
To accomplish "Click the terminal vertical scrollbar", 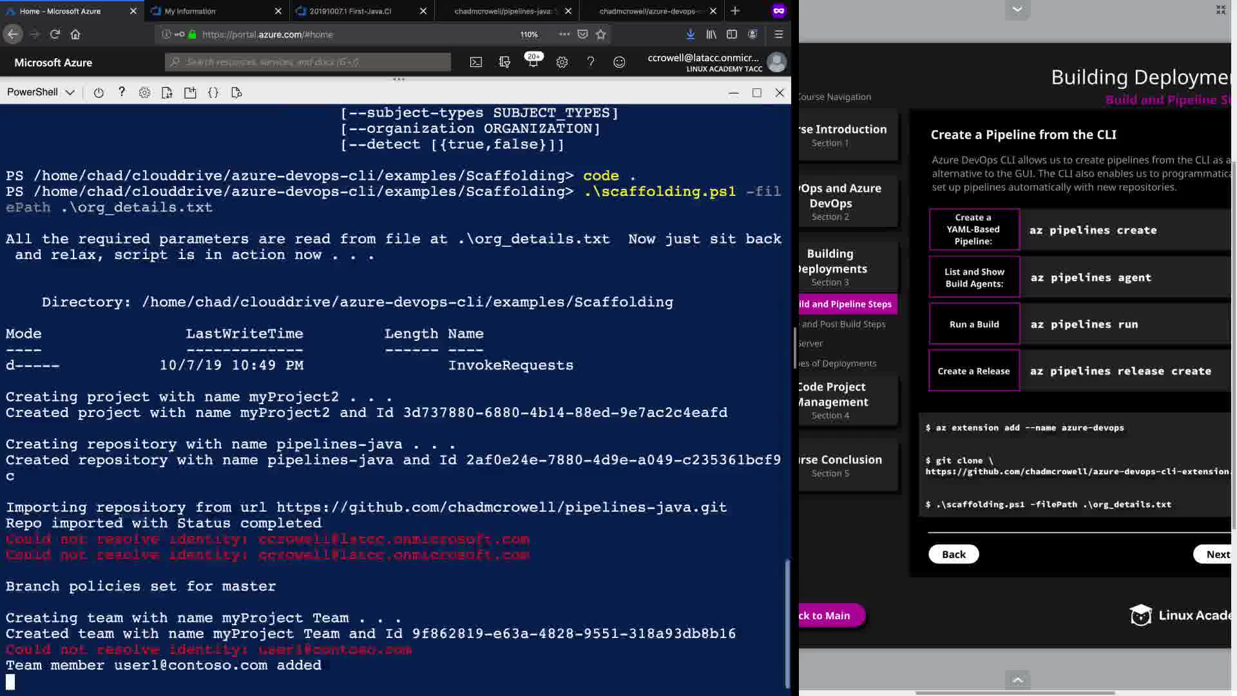I will coord(787,623).
